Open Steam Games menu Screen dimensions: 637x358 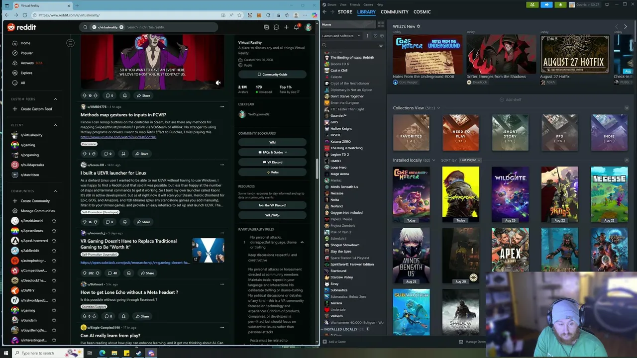tap(368, 4)
